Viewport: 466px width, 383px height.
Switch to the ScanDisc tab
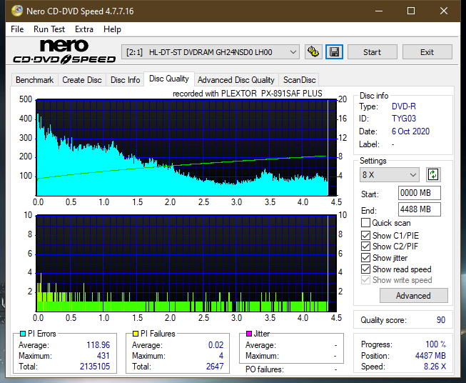(x=299, y=80)
